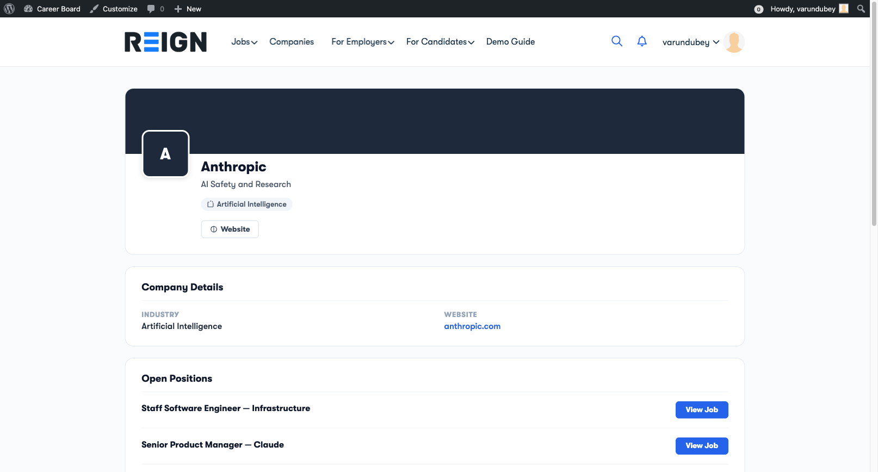878x472 pixels.
Task: Open Customize in admin bar
Action: [x=114, y=9]
